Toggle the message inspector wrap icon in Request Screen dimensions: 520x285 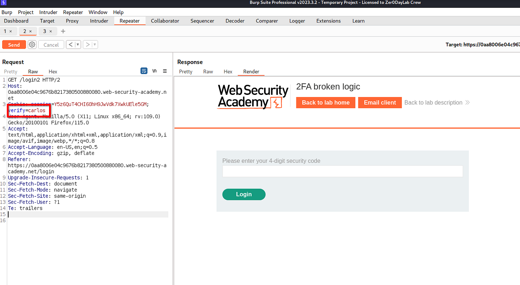point(144,71)
